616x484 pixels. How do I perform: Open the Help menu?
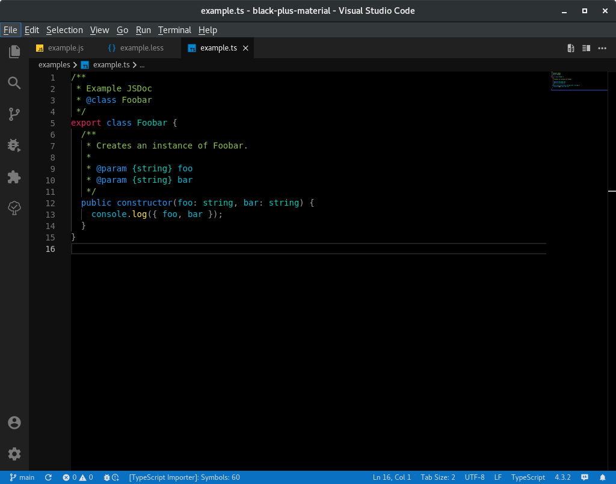tap(208, 30)
